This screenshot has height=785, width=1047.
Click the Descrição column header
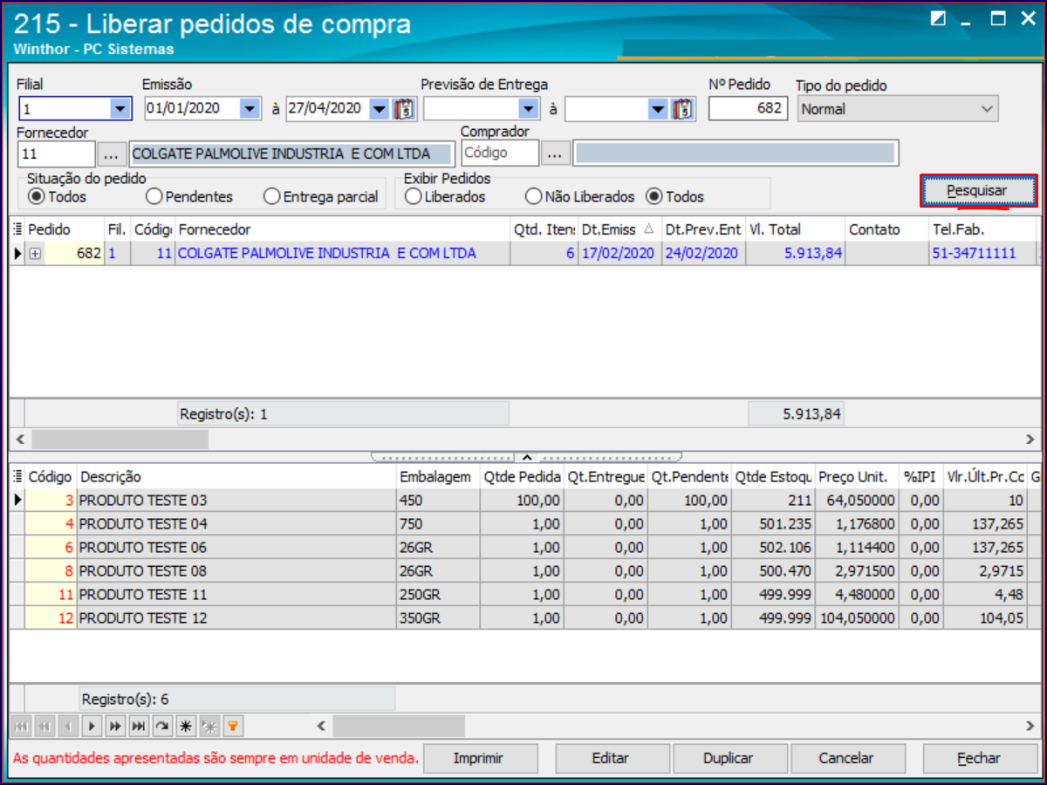pos(236,477)
